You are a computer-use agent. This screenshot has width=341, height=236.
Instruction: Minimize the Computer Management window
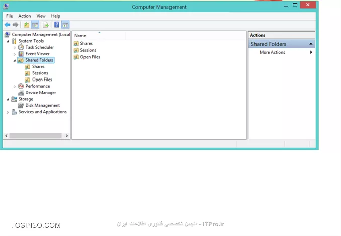tap(286, 5)
